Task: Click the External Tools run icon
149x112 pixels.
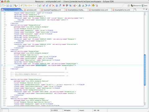Action: pos(15,6)
